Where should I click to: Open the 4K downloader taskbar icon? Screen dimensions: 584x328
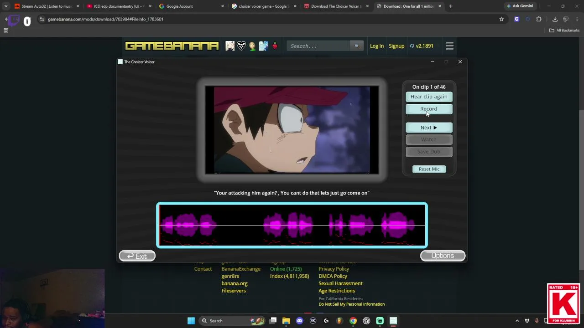(x=313, y=321)
